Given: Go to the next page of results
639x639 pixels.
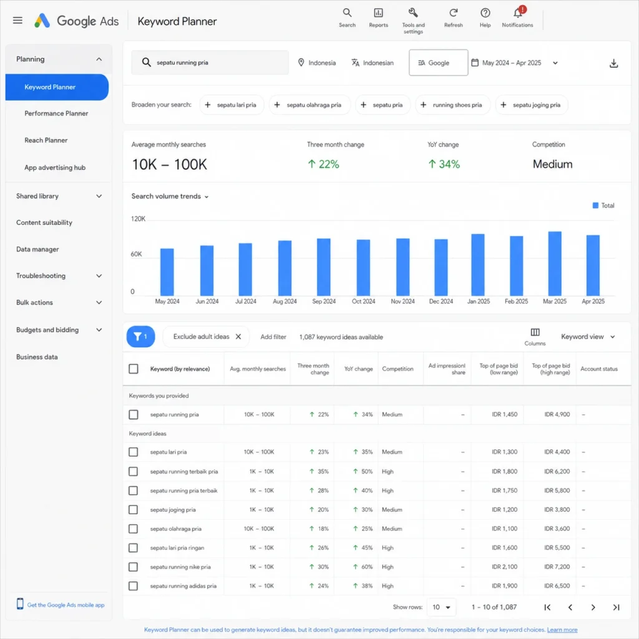Looking at the screenshot, I should (x=593, y=607).
